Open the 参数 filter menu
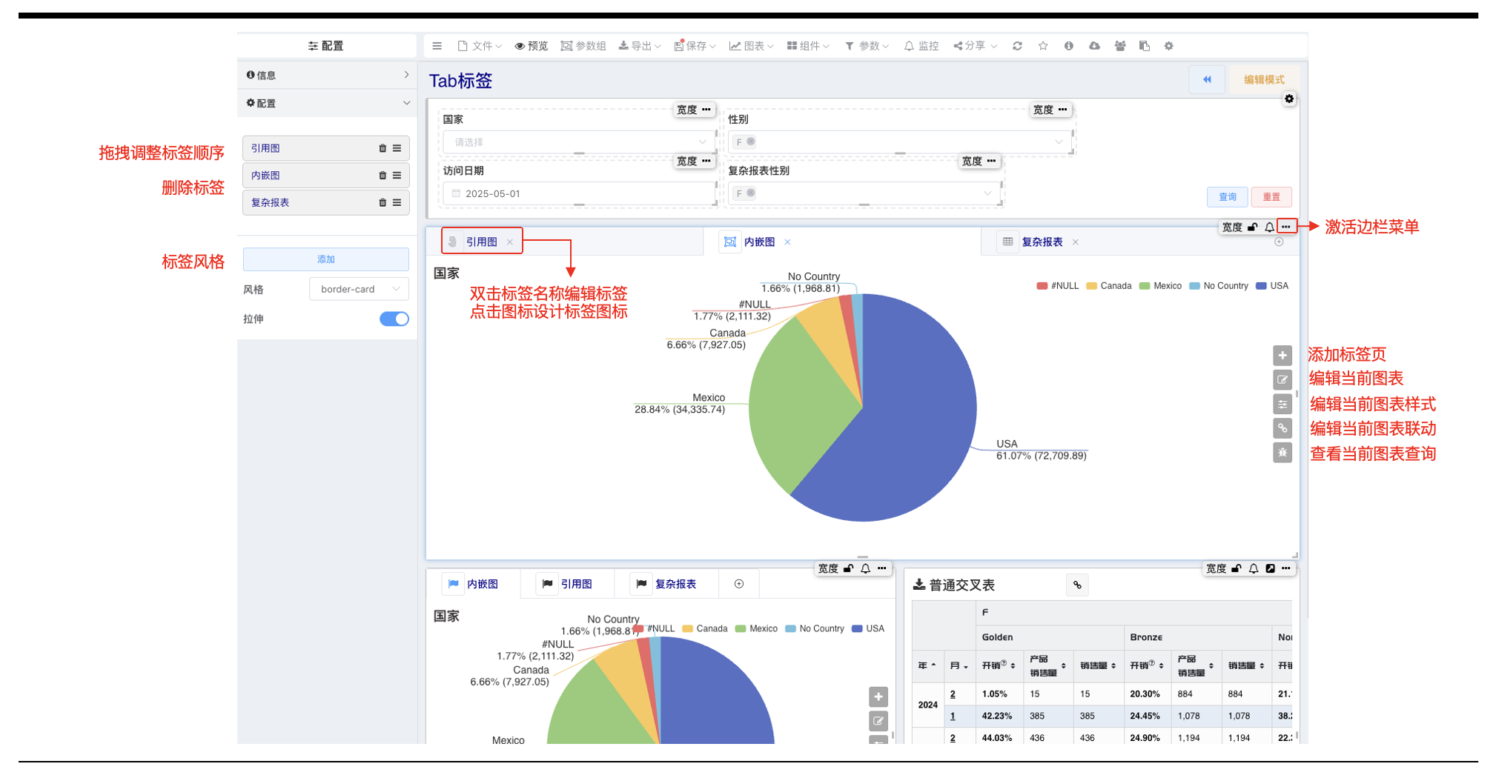The width and height of the screenshot is (1493, 778). click(x=867, y=46)
